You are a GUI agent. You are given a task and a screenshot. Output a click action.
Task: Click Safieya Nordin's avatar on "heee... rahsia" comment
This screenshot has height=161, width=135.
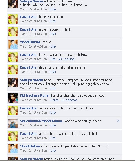[13, 82]
